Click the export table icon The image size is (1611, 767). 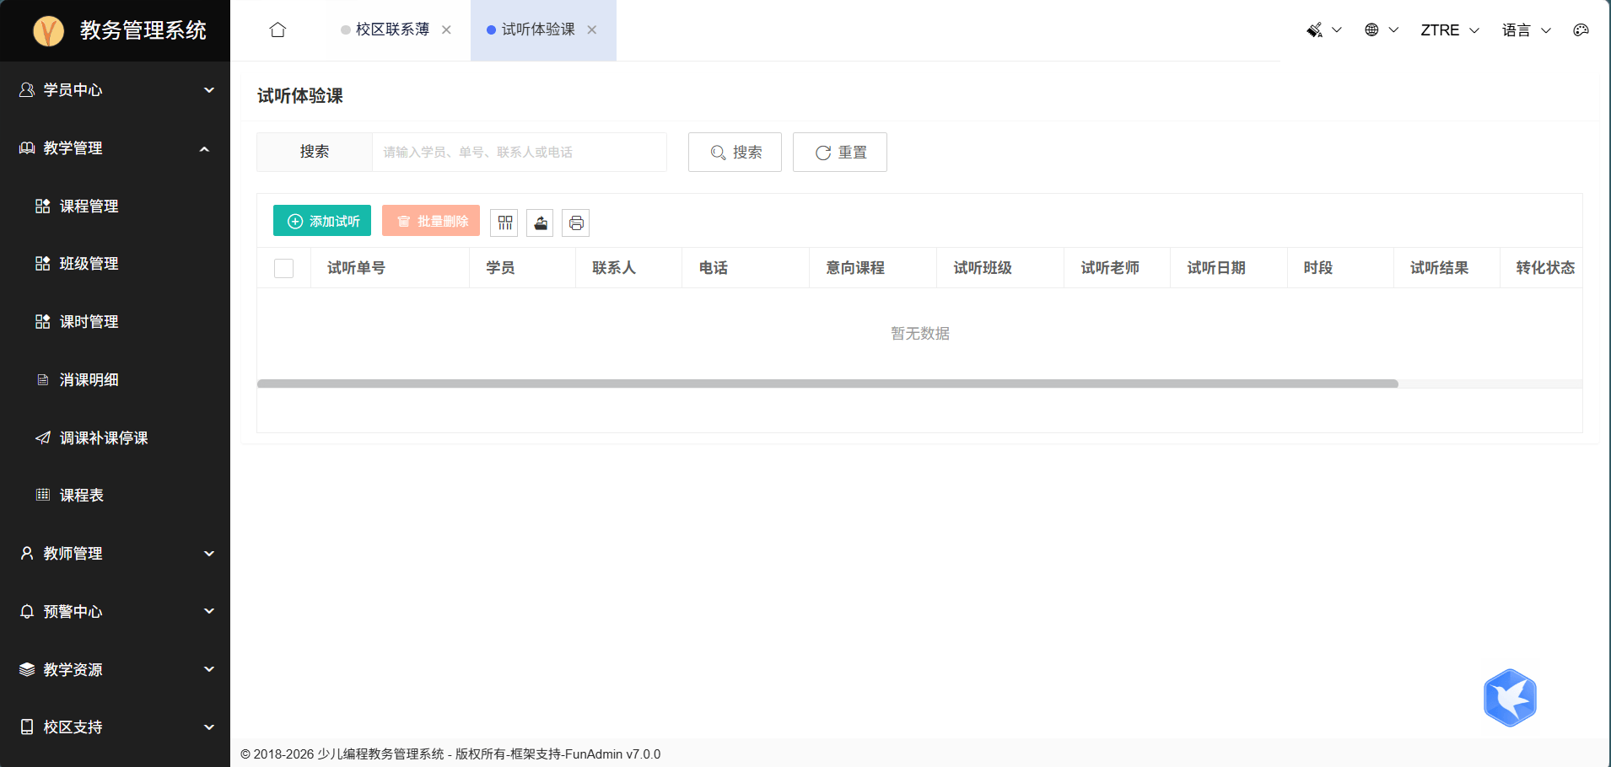[540, 223]
